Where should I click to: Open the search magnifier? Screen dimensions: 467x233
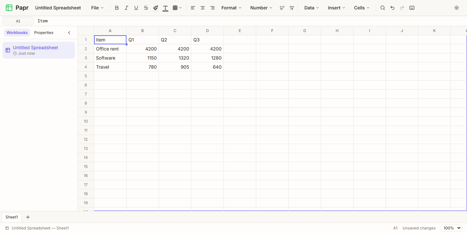383,8
